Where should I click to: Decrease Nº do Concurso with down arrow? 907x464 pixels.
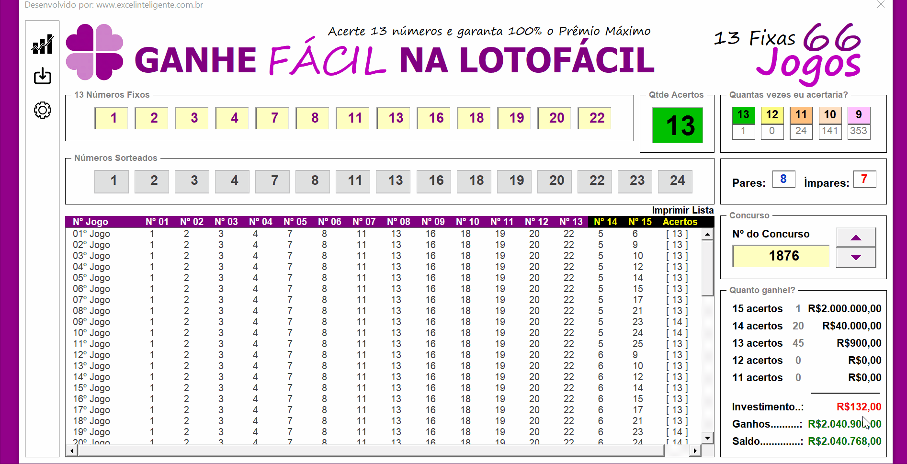[856, 258]
